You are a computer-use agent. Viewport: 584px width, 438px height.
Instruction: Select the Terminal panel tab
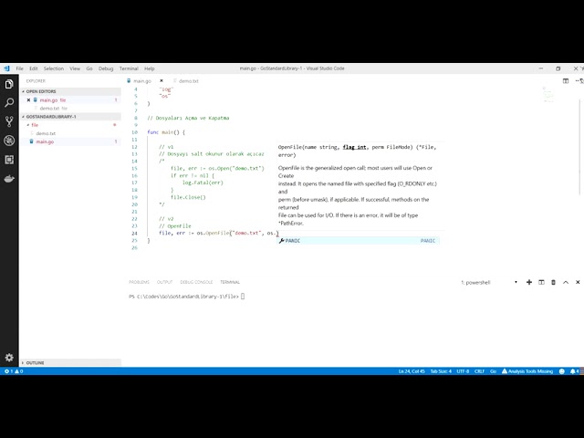click(230, 282)
